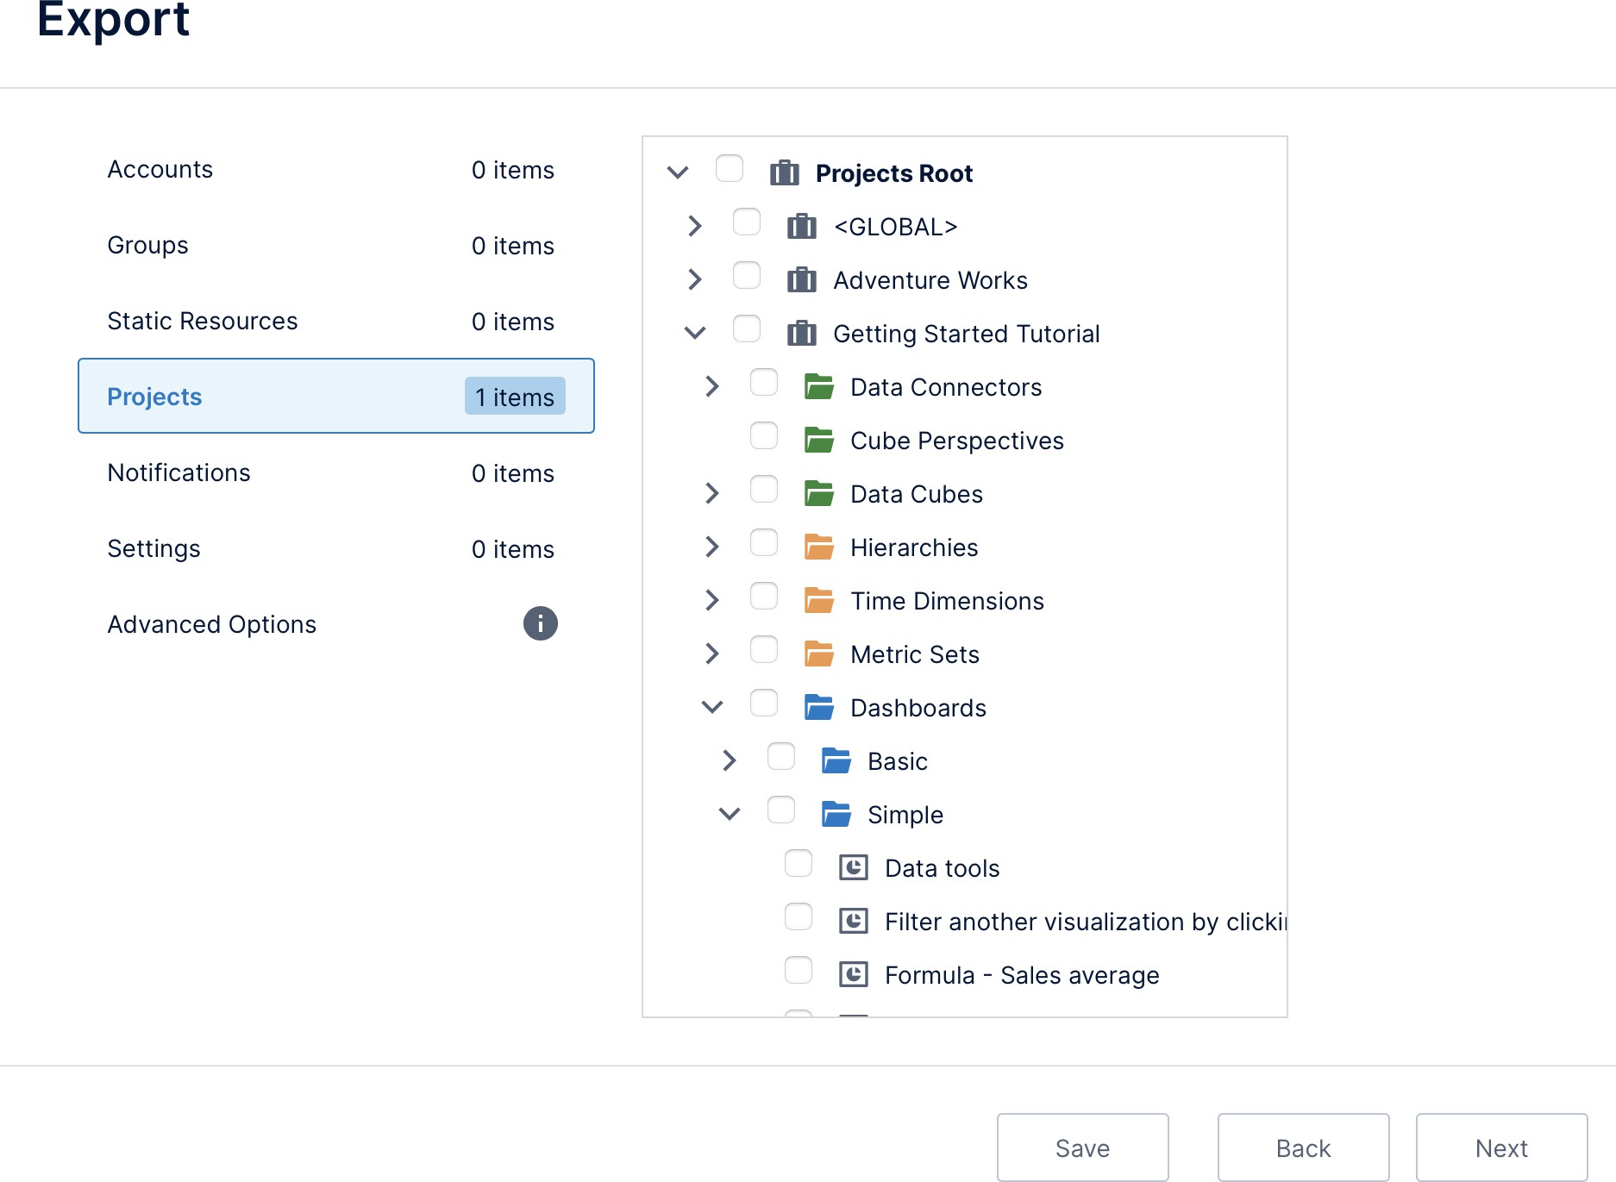Screen dimensions: 1616x1182
Task: Click the Save button
Action: (1082, 1148)
